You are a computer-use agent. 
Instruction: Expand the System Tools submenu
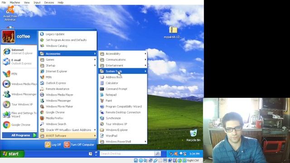(123, 71)
